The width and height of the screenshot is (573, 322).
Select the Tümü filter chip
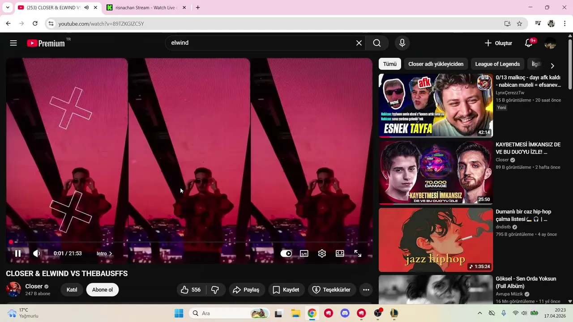[389, 64]
